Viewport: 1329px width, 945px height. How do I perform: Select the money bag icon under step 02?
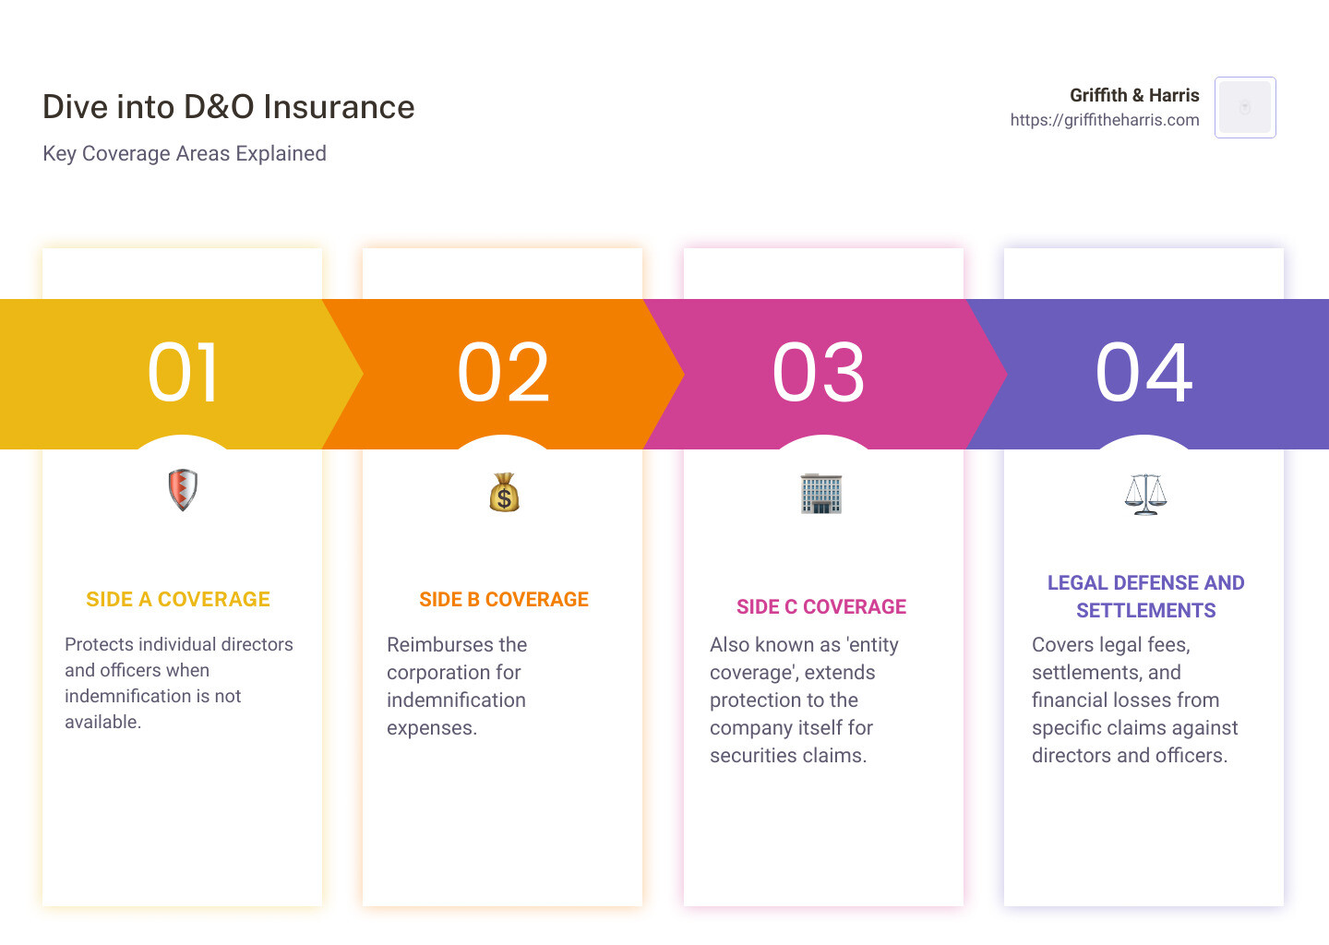(503, 493)
